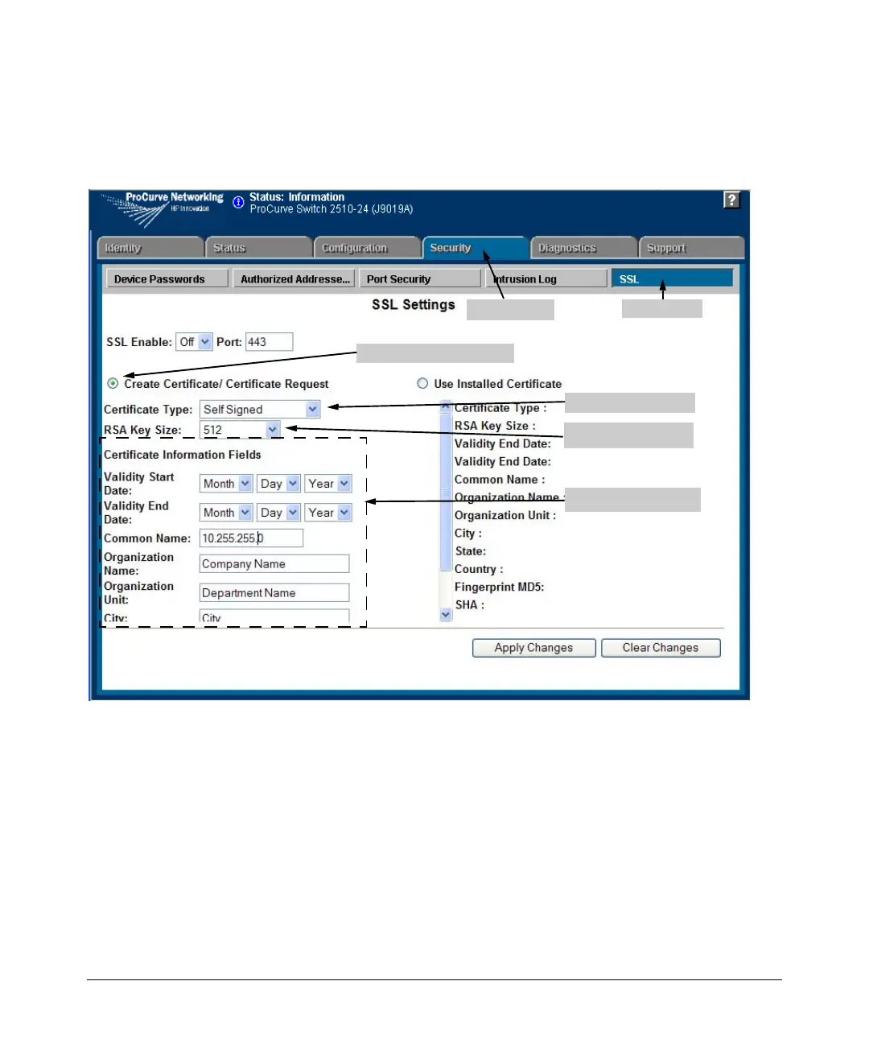This screenshot has width=869, height=1043.
Task: Click 'Fingerprint MD5:' text
Action: pos(499,587)
